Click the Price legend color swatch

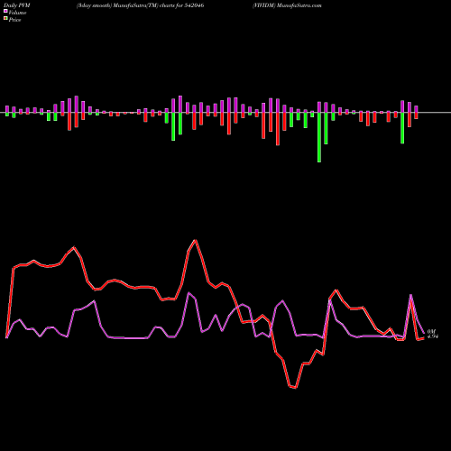pos(5,18)
